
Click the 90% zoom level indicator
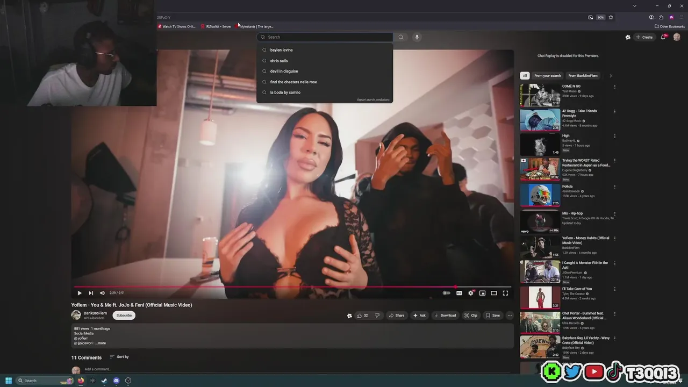point(600,17)
